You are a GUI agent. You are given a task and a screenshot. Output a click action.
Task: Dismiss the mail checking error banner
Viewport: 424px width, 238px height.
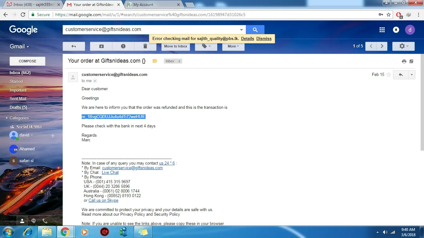[264, 39]
